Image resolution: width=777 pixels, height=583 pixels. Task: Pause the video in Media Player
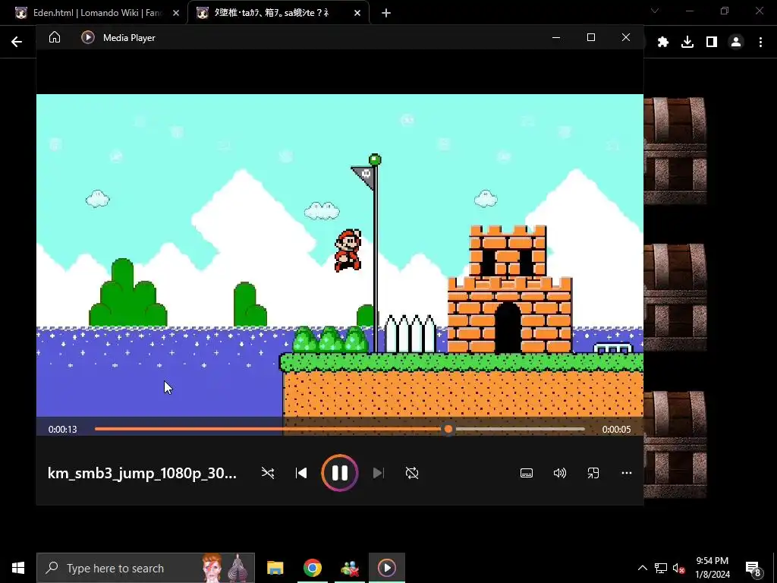pos(339,473)
